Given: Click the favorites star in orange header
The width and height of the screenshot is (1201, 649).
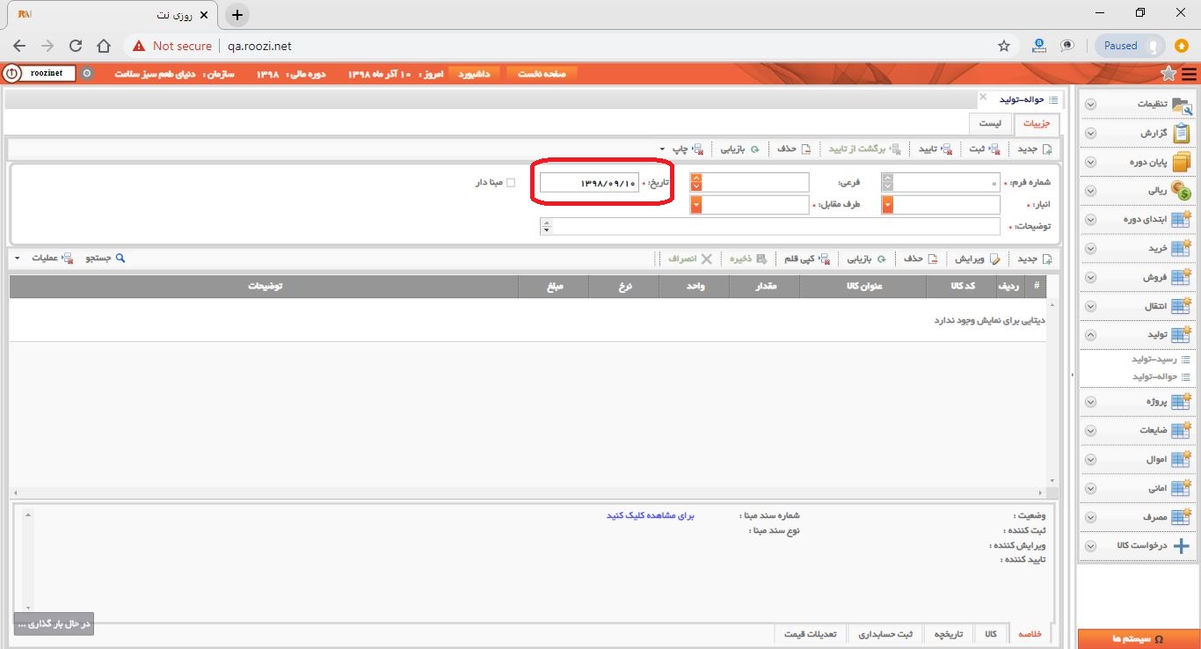Looking at the screenshot, I should [x=1168, y=74].
